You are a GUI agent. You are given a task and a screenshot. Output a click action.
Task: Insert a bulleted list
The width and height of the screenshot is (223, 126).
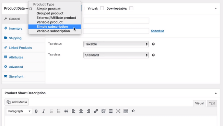tap(51, 111)
